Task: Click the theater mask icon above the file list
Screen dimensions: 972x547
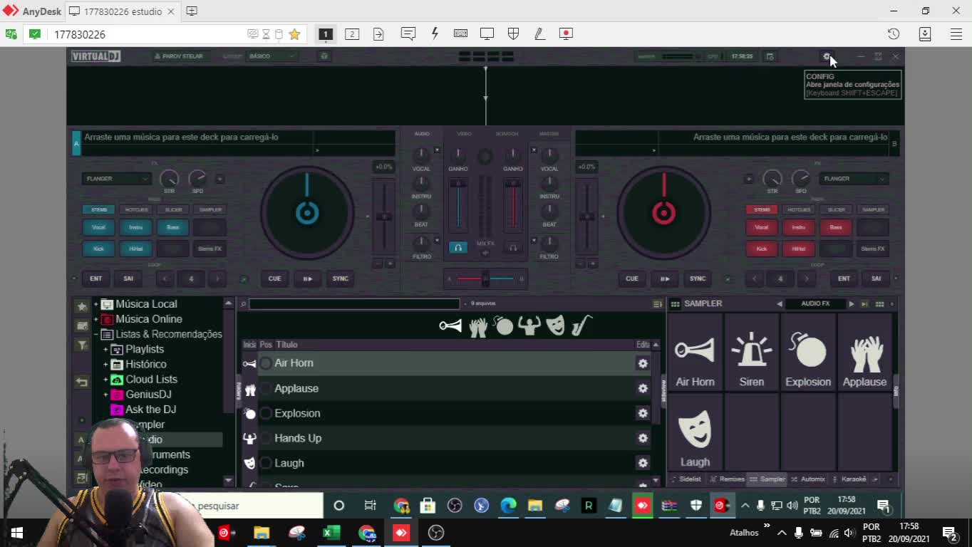Action: [556, 325]
